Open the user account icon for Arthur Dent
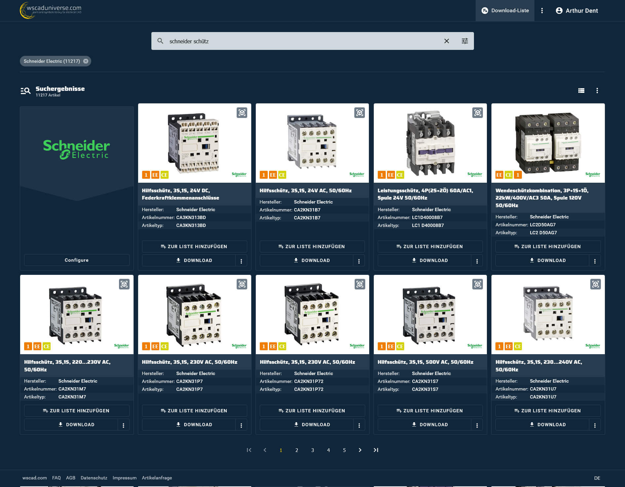This screenshot has width=625, height=487. click(x=559, y=11)
